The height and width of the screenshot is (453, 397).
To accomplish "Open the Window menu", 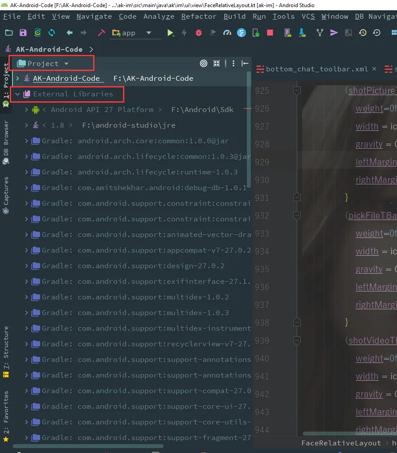I will point(335,17).
